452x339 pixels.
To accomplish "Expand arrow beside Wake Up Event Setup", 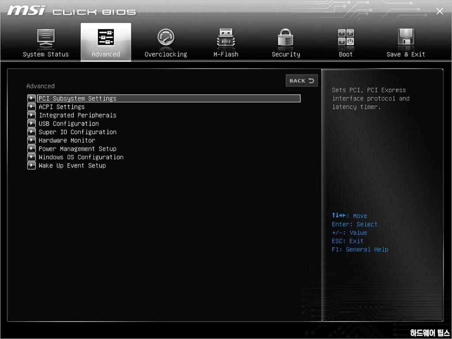I will point(31,165).
